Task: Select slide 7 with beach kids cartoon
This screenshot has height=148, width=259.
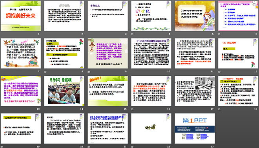Action: 21,53
